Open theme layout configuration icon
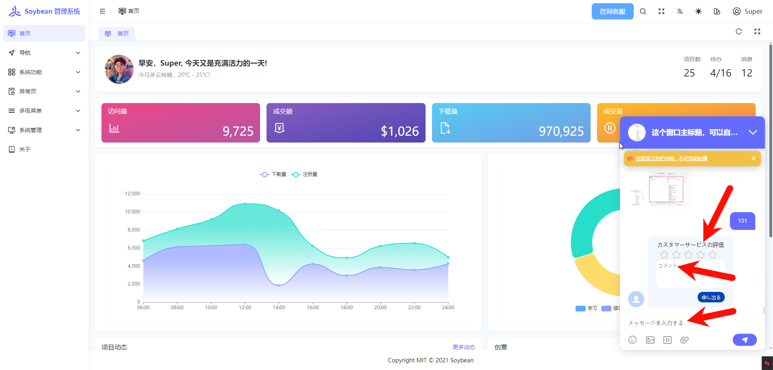 click(717, 11)
